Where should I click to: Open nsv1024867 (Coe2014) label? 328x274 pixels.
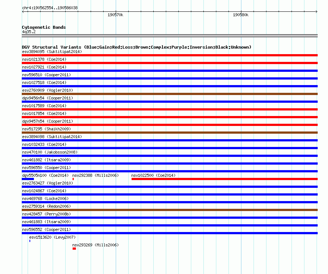pyautogui.click(x=44, y=191)
